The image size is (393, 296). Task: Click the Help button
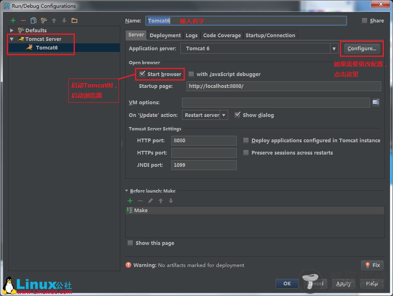point(372,283)
